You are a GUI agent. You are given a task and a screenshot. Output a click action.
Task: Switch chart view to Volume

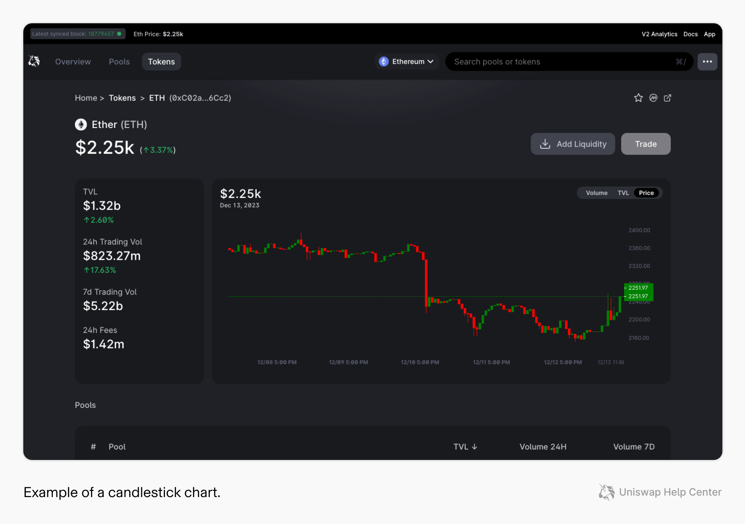(596, 193)
